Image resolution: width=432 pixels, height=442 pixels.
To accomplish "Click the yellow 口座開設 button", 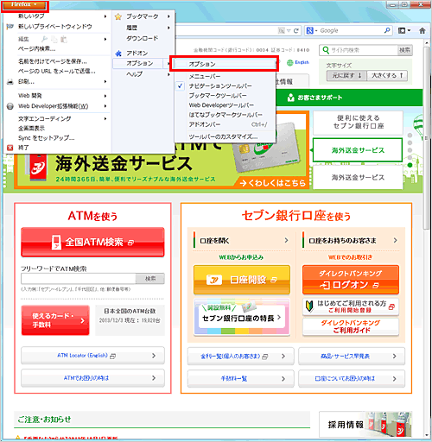I will 242,280.
